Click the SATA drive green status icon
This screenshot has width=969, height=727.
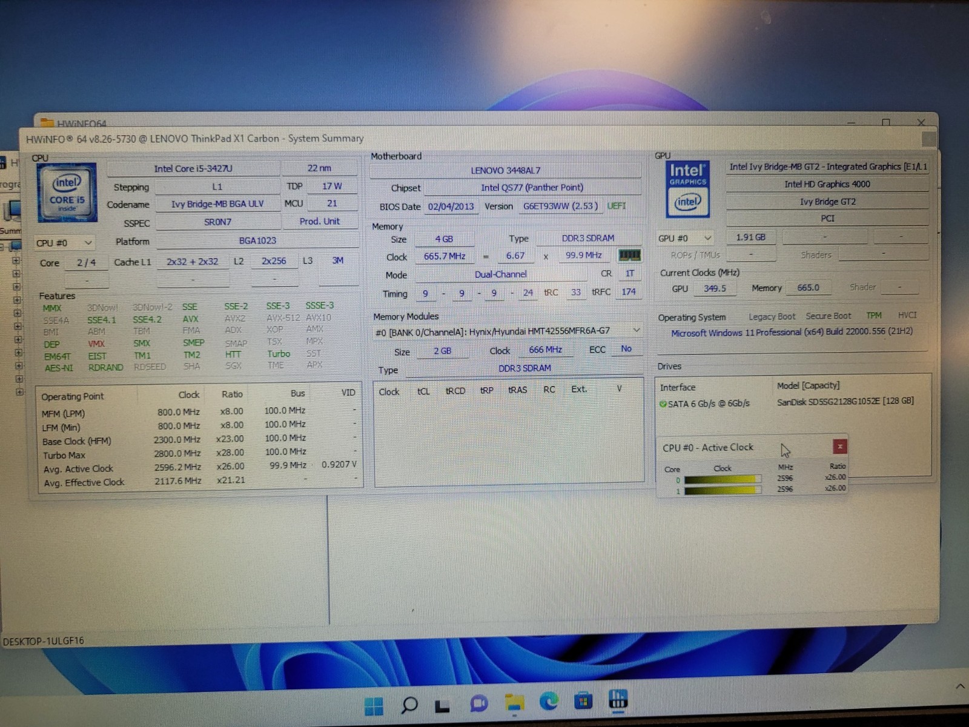(x=663, y=403)
